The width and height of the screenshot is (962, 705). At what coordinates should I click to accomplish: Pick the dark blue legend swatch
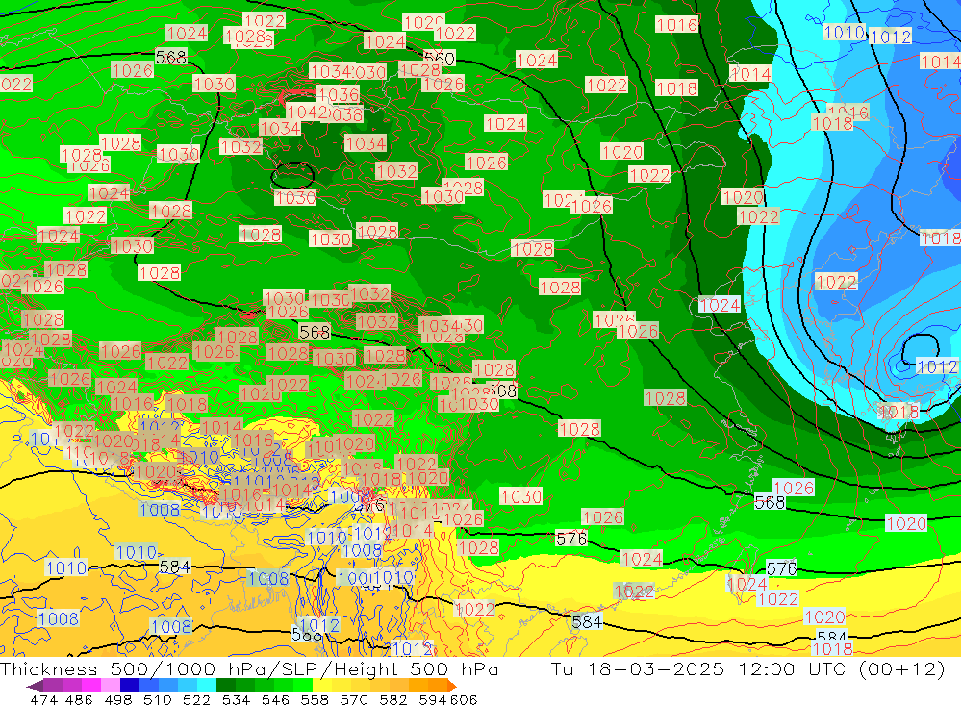click(130, 686)
